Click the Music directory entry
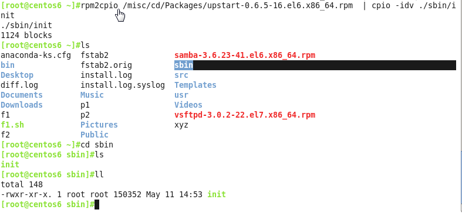 click(92, 95)
